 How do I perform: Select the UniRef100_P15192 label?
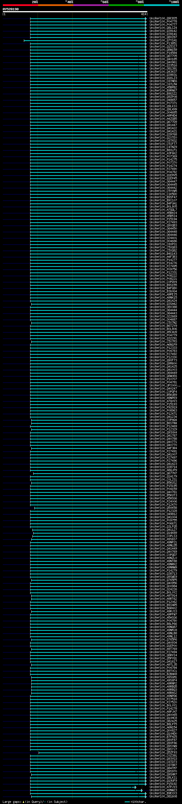pyautogui.click(x=163, y=784)
